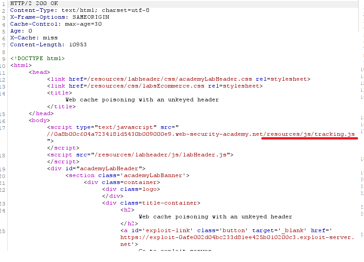This screenshot has height=262, width=364.
Task: Click the line number 17 in gutter
Action: click(3, 128)
